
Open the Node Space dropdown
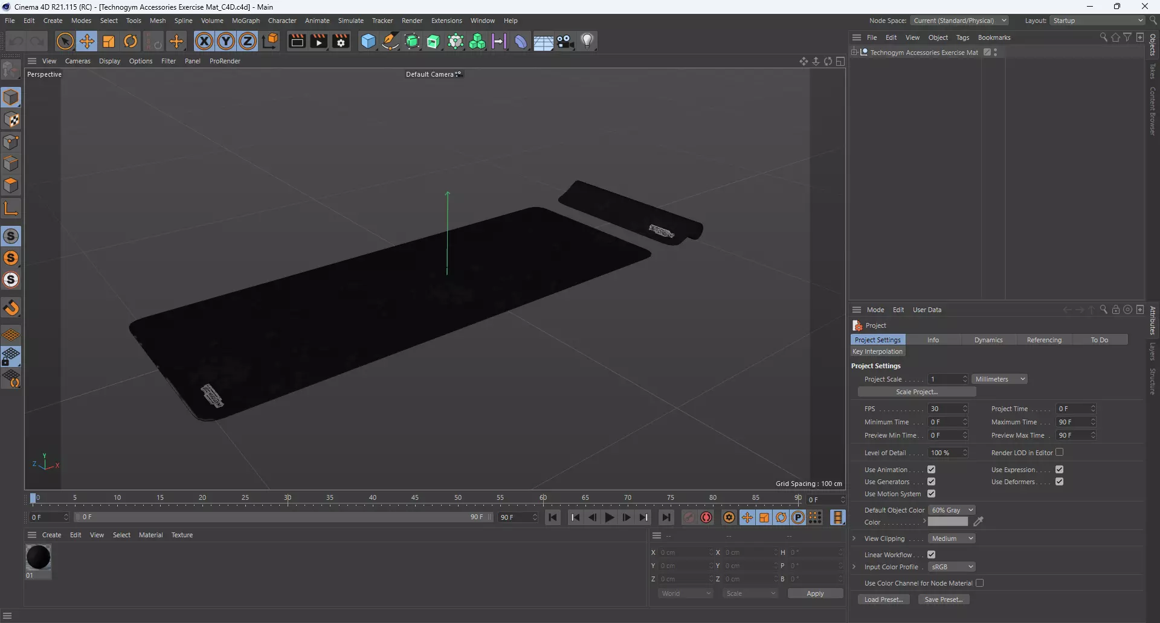(959, 21)
